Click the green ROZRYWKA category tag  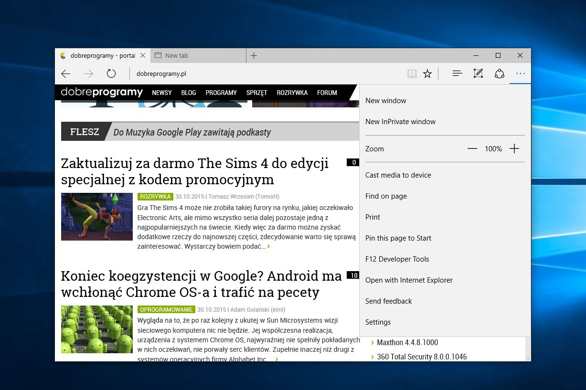pyautogui.click(x=155, y=197)
